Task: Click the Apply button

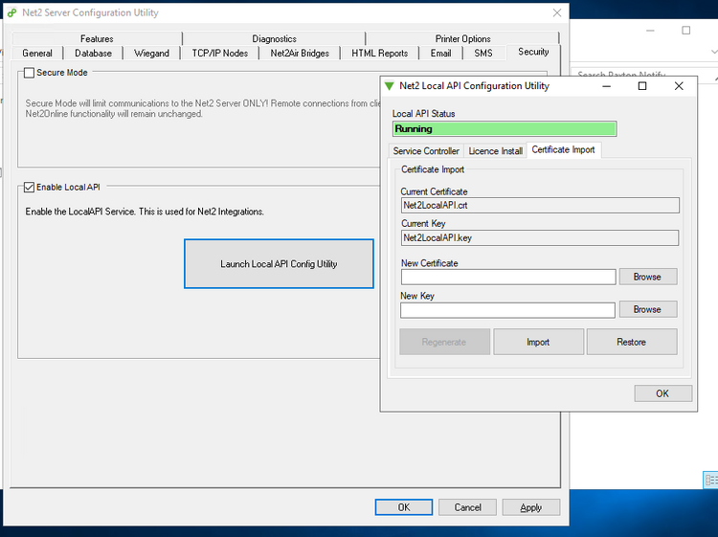Action: tap(531, 507)
